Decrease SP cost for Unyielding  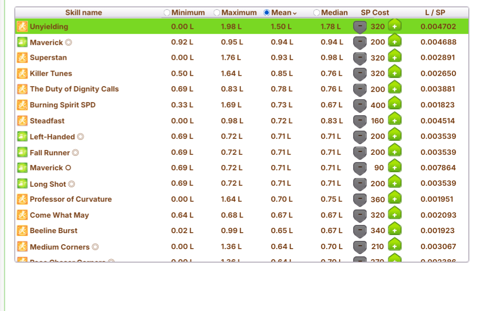(360, 27)
